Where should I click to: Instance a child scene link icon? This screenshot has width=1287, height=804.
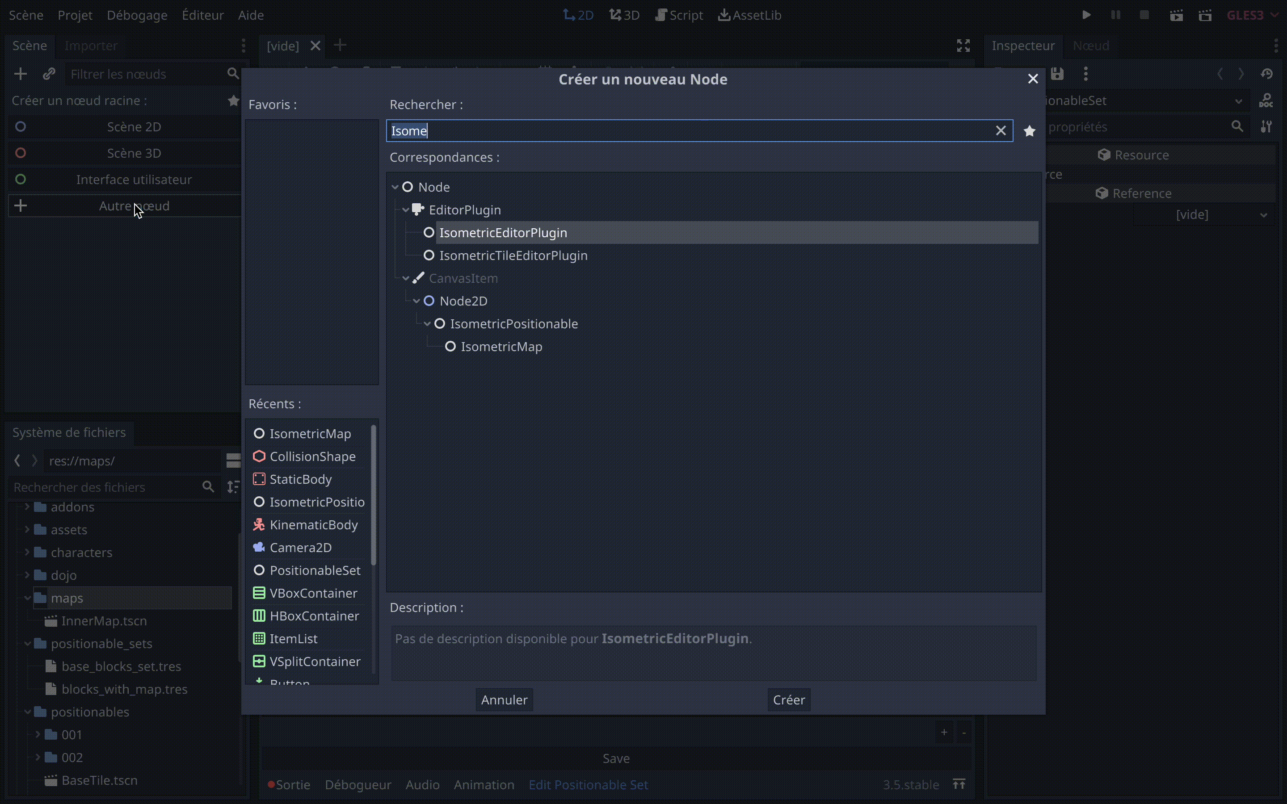(49, 74)
